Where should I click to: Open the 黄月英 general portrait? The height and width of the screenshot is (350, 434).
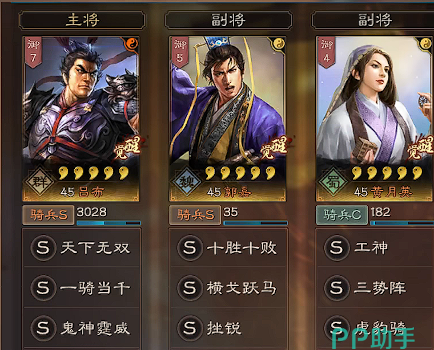tap(375, 119)
